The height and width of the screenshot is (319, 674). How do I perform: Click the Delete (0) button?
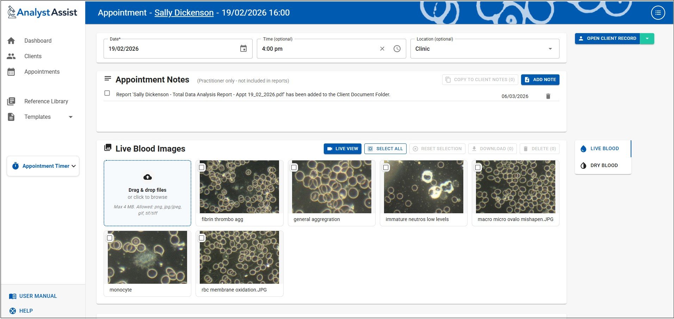[x=539, y=149]
